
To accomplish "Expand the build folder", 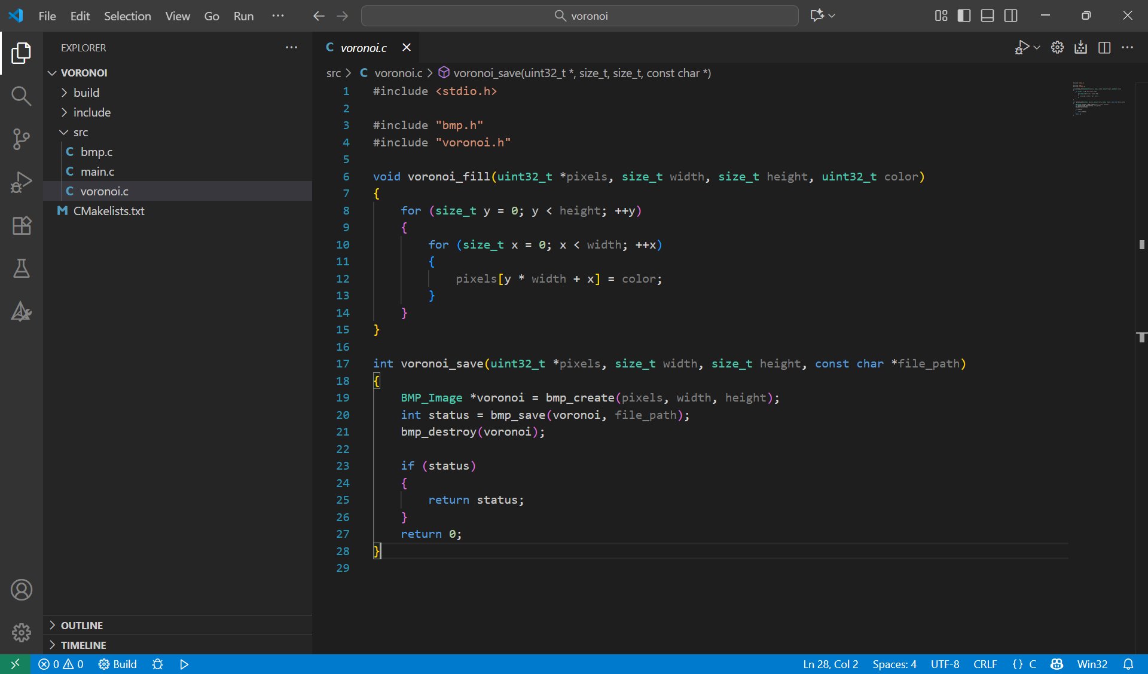I will 87,93.
